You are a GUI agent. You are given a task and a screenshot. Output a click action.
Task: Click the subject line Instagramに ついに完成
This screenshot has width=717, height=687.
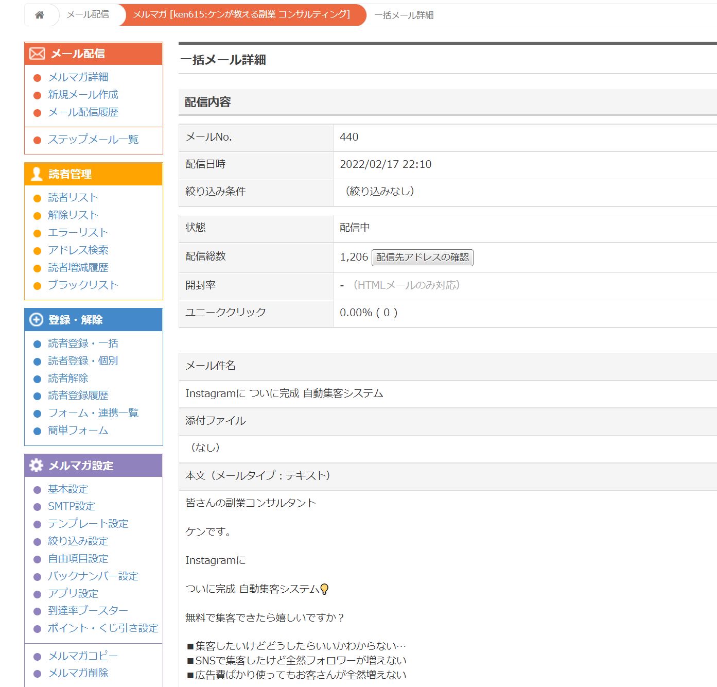tap(284, 393)
